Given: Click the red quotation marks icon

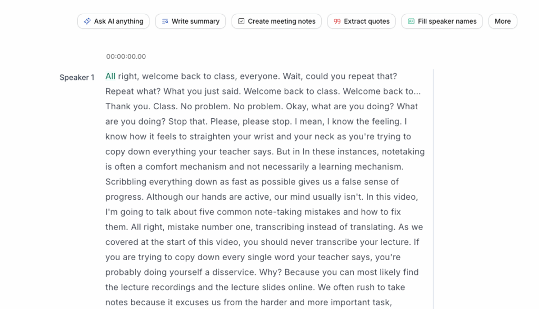Looking at the screenshot, I should 337,22.
